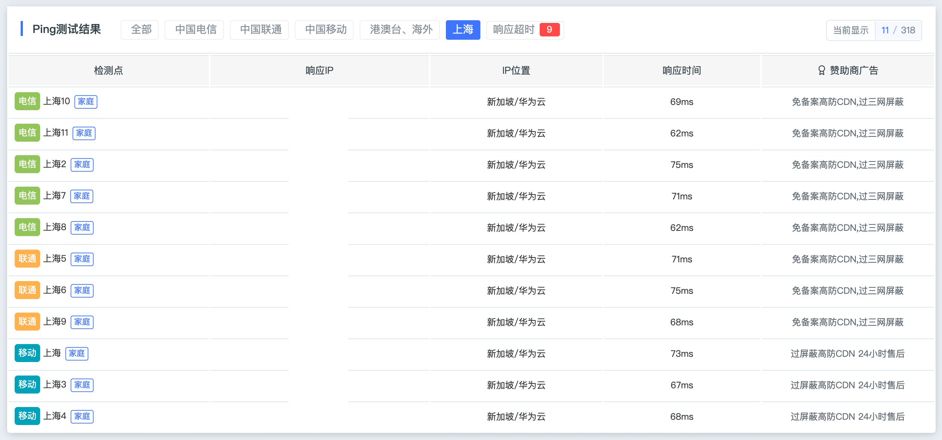Click the 联通 badge on 上海5 row
Screen dimensions: 942x440
(27, 259)
